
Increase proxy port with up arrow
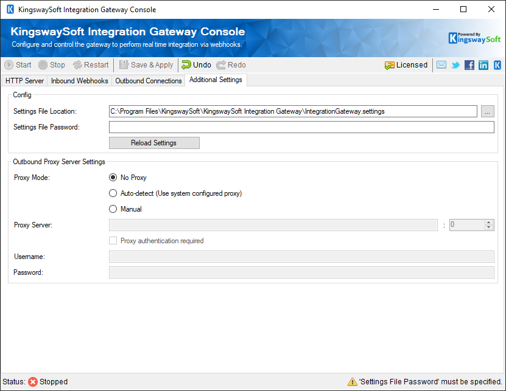[489, 222]
